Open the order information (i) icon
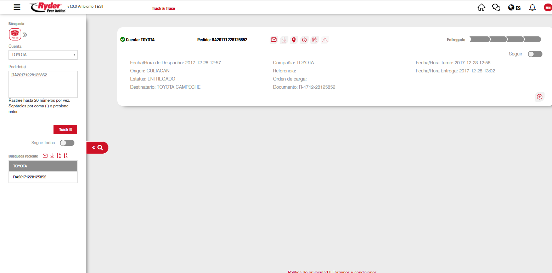The height and width of the screenshot is (273, 552). click(304, 40)
